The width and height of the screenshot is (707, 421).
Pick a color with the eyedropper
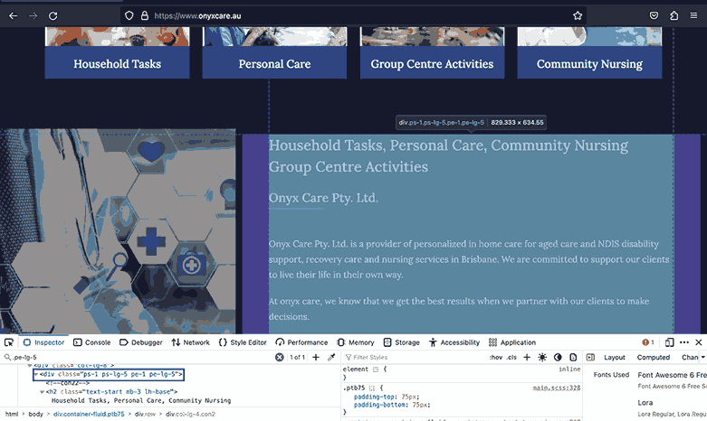click(x=331, y=357)
